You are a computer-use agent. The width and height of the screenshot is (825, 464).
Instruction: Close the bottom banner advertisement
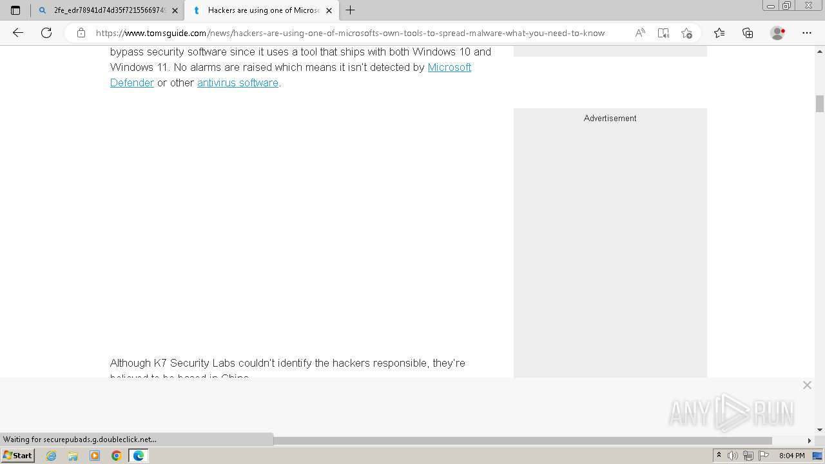point(807,385)
